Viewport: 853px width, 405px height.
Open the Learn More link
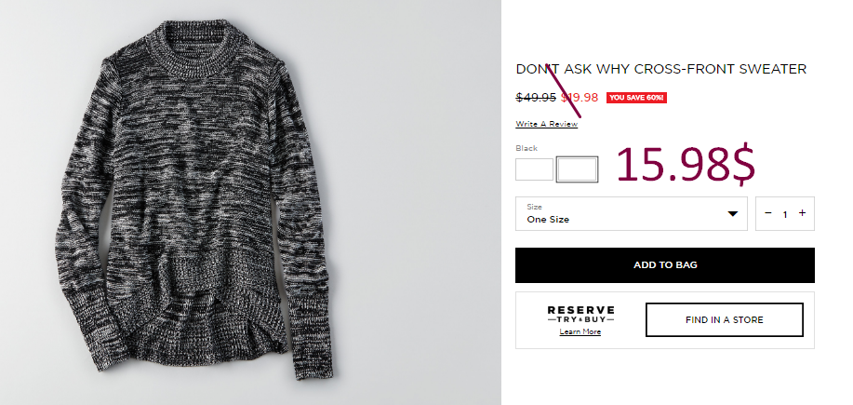pyautogui.click(x=580, y=332)
